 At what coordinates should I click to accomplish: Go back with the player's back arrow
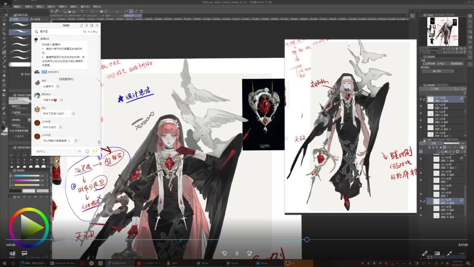pos(6,4)
